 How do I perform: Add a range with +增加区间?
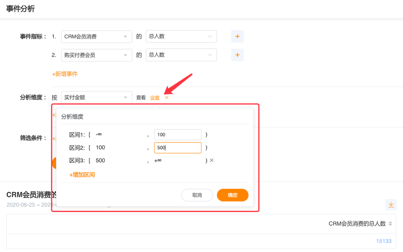[x=82, y=175]
